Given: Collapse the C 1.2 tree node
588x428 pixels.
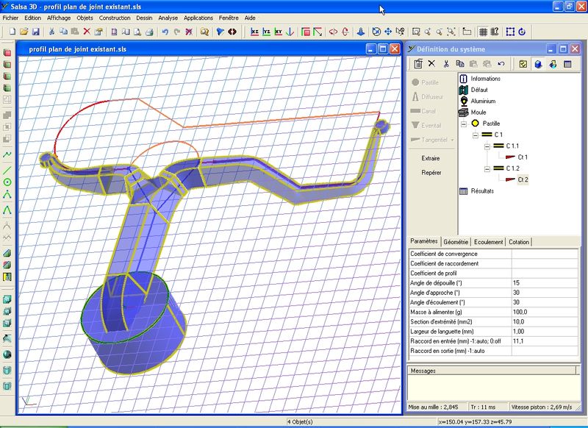Looking at the screenshot, I should pyautogui.click(x=487, y=168).
